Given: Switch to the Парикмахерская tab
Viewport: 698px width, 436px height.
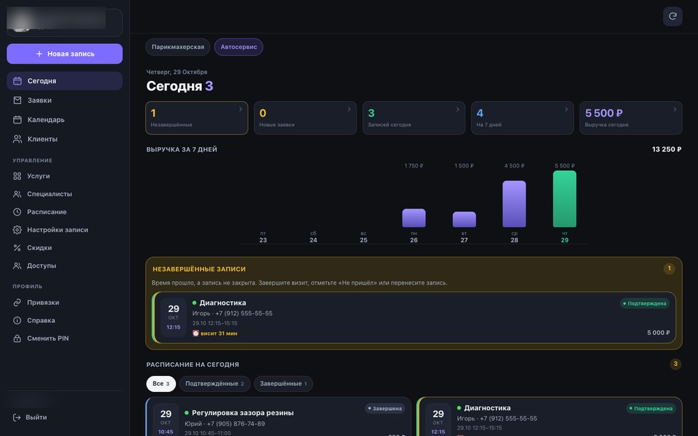Looking at the screenshot, I should coord(177,47).
